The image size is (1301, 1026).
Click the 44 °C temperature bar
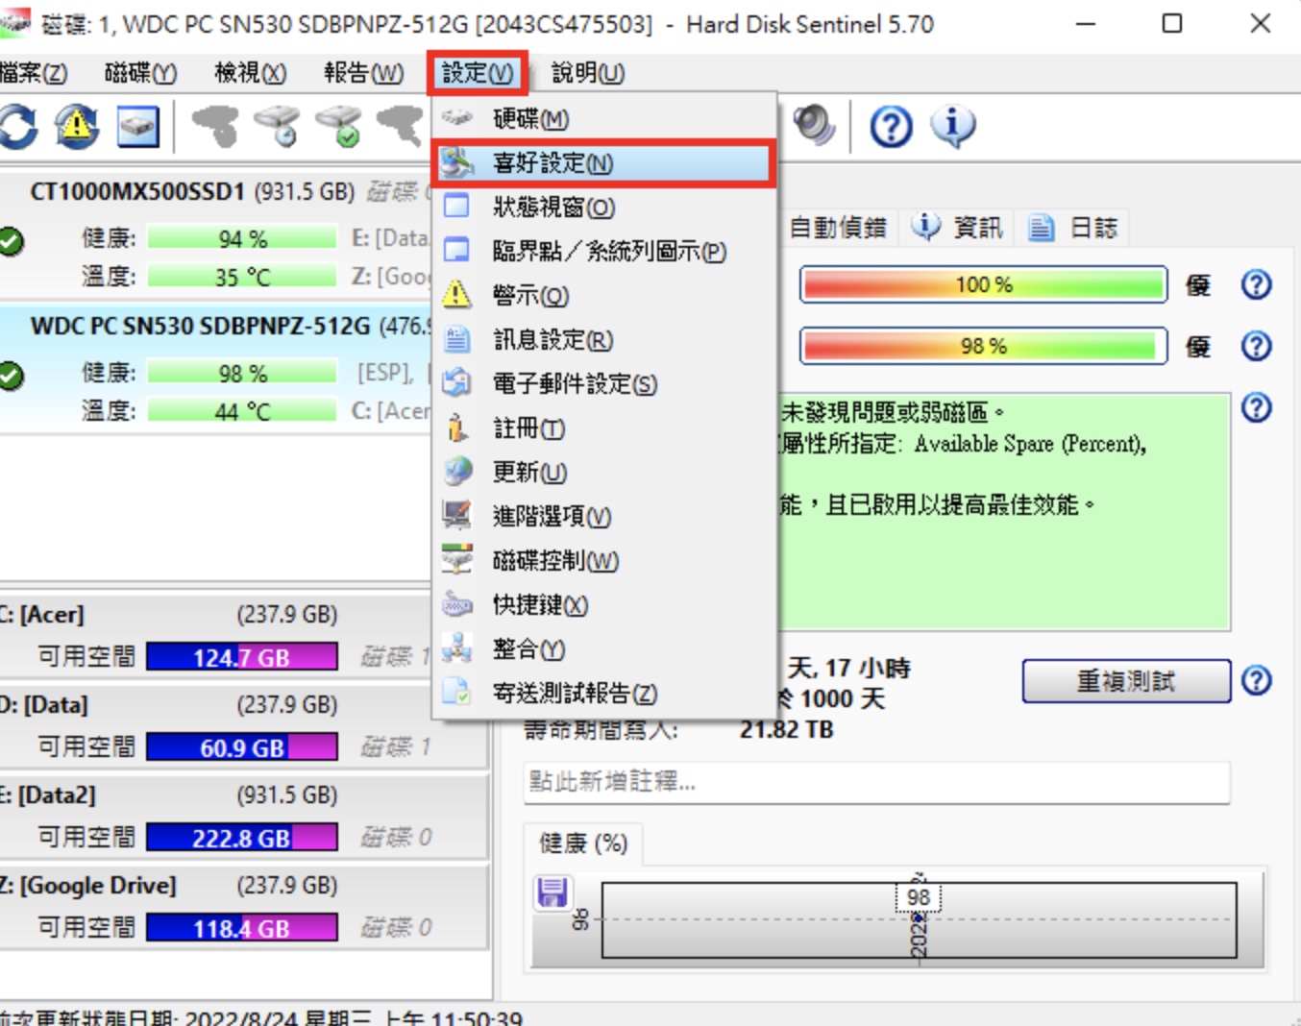pos(242,411)
